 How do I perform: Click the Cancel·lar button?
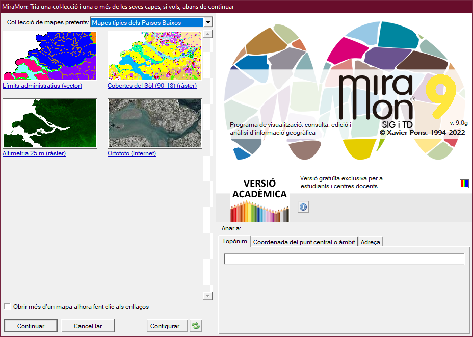click(88, 326)
